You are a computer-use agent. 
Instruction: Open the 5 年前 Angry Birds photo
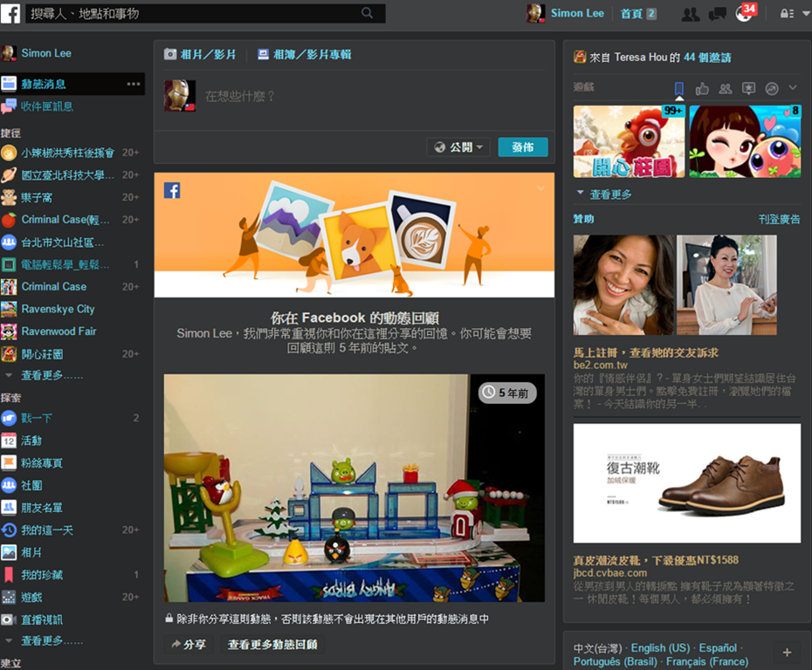[354, 488]
